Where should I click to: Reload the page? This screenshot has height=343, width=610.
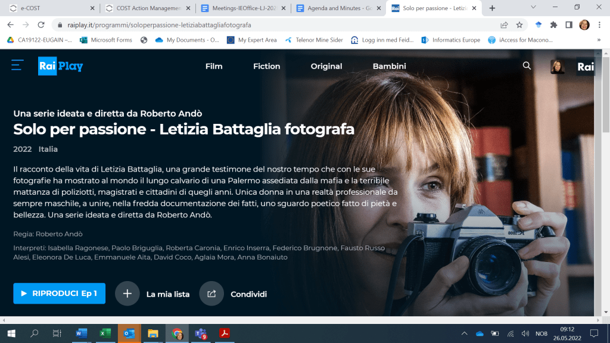pos(41,25)
